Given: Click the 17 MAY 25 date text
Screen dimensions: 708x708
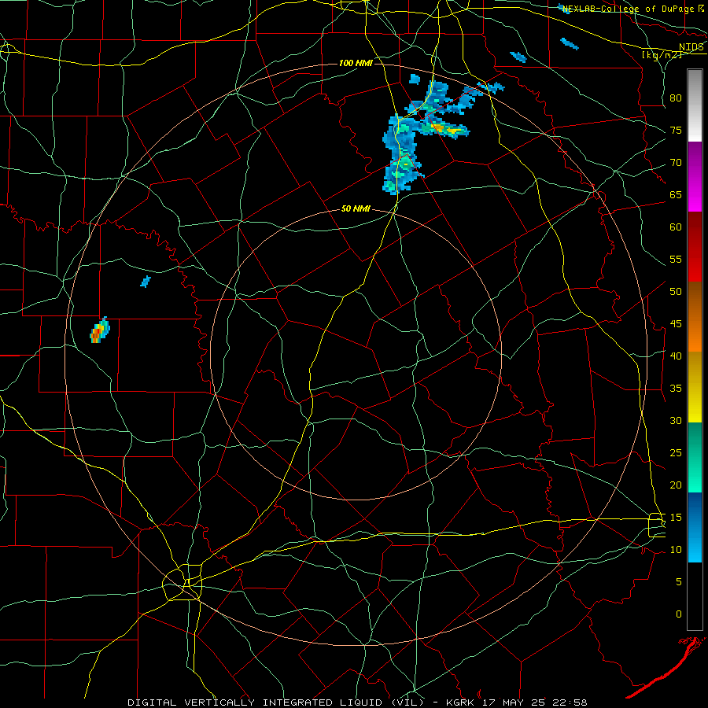Looking at the screenshot, I should point(512,702).
